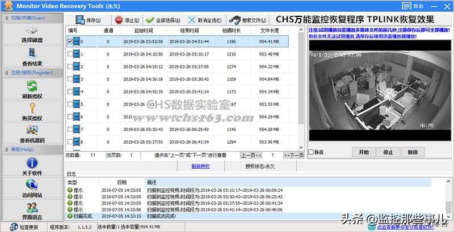
Task: Sort log by 日期 column header
Action: click(121, 182)
